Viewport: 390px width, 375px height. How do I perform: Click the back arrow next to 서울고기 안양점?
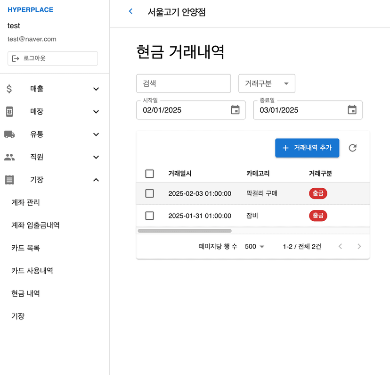click(x=130, y=12)
